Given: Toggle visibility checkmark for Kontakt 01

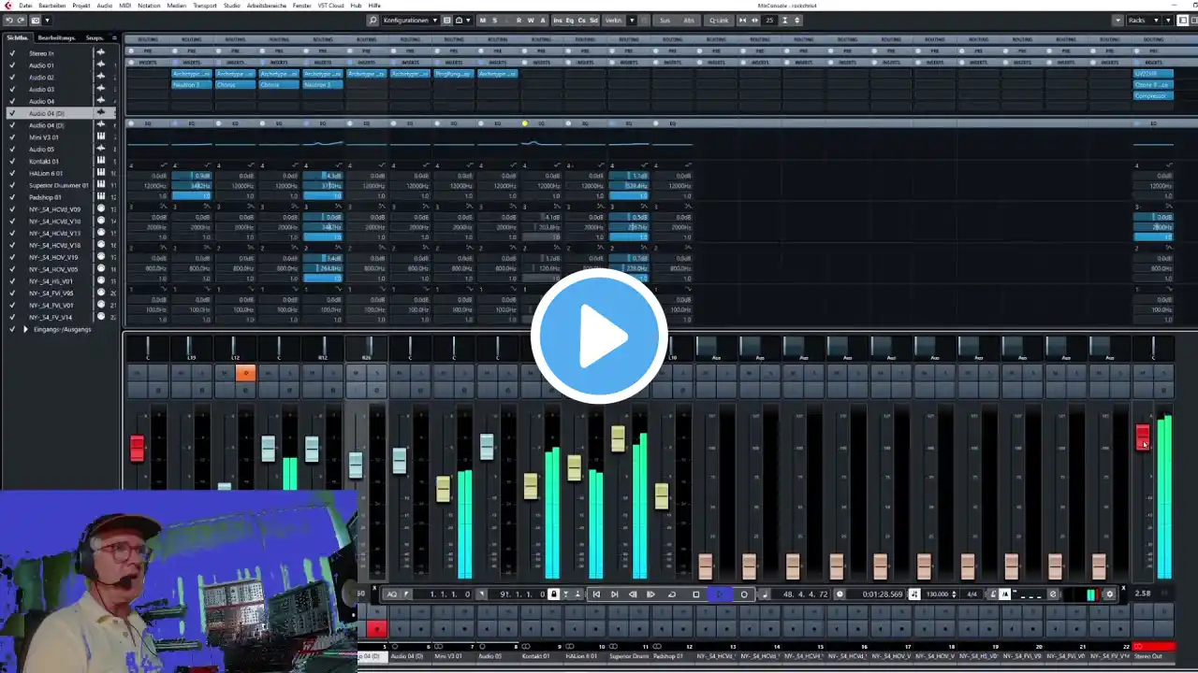Looking at the screenshot, I should (12, 162).
